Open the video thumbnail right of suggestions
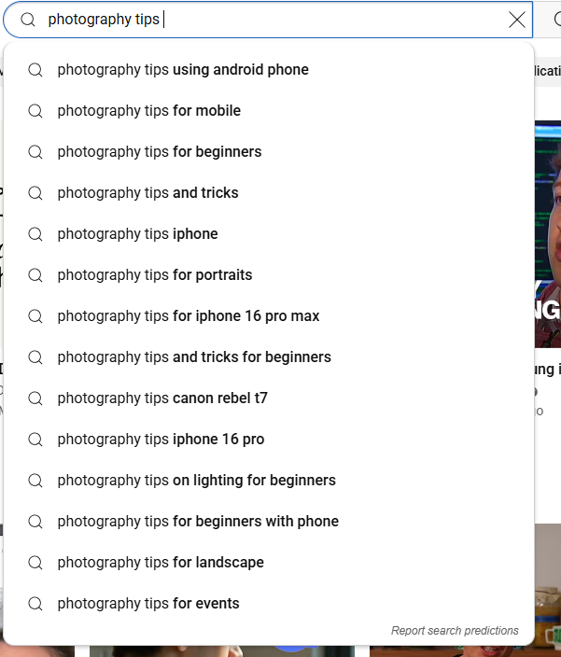This screenshot has width=561, height=657. coord(548,233)
